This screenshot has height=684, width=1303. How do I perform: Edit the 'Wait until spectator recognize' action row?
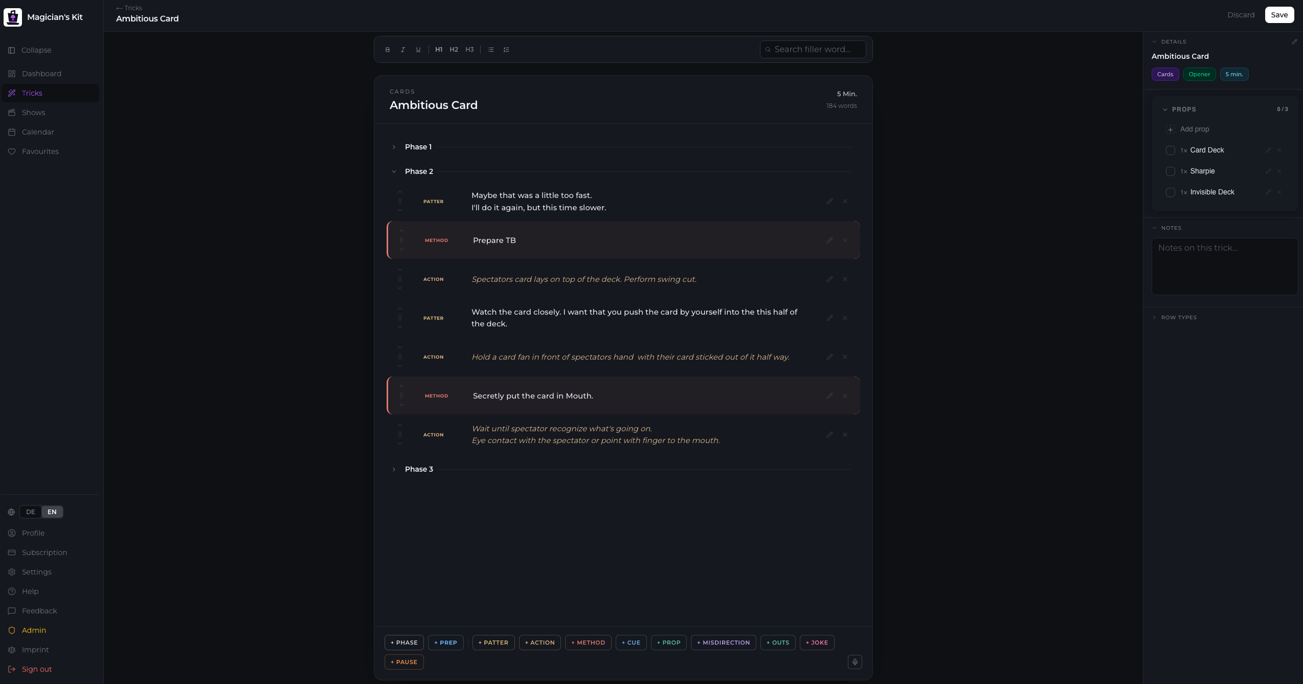829,435
